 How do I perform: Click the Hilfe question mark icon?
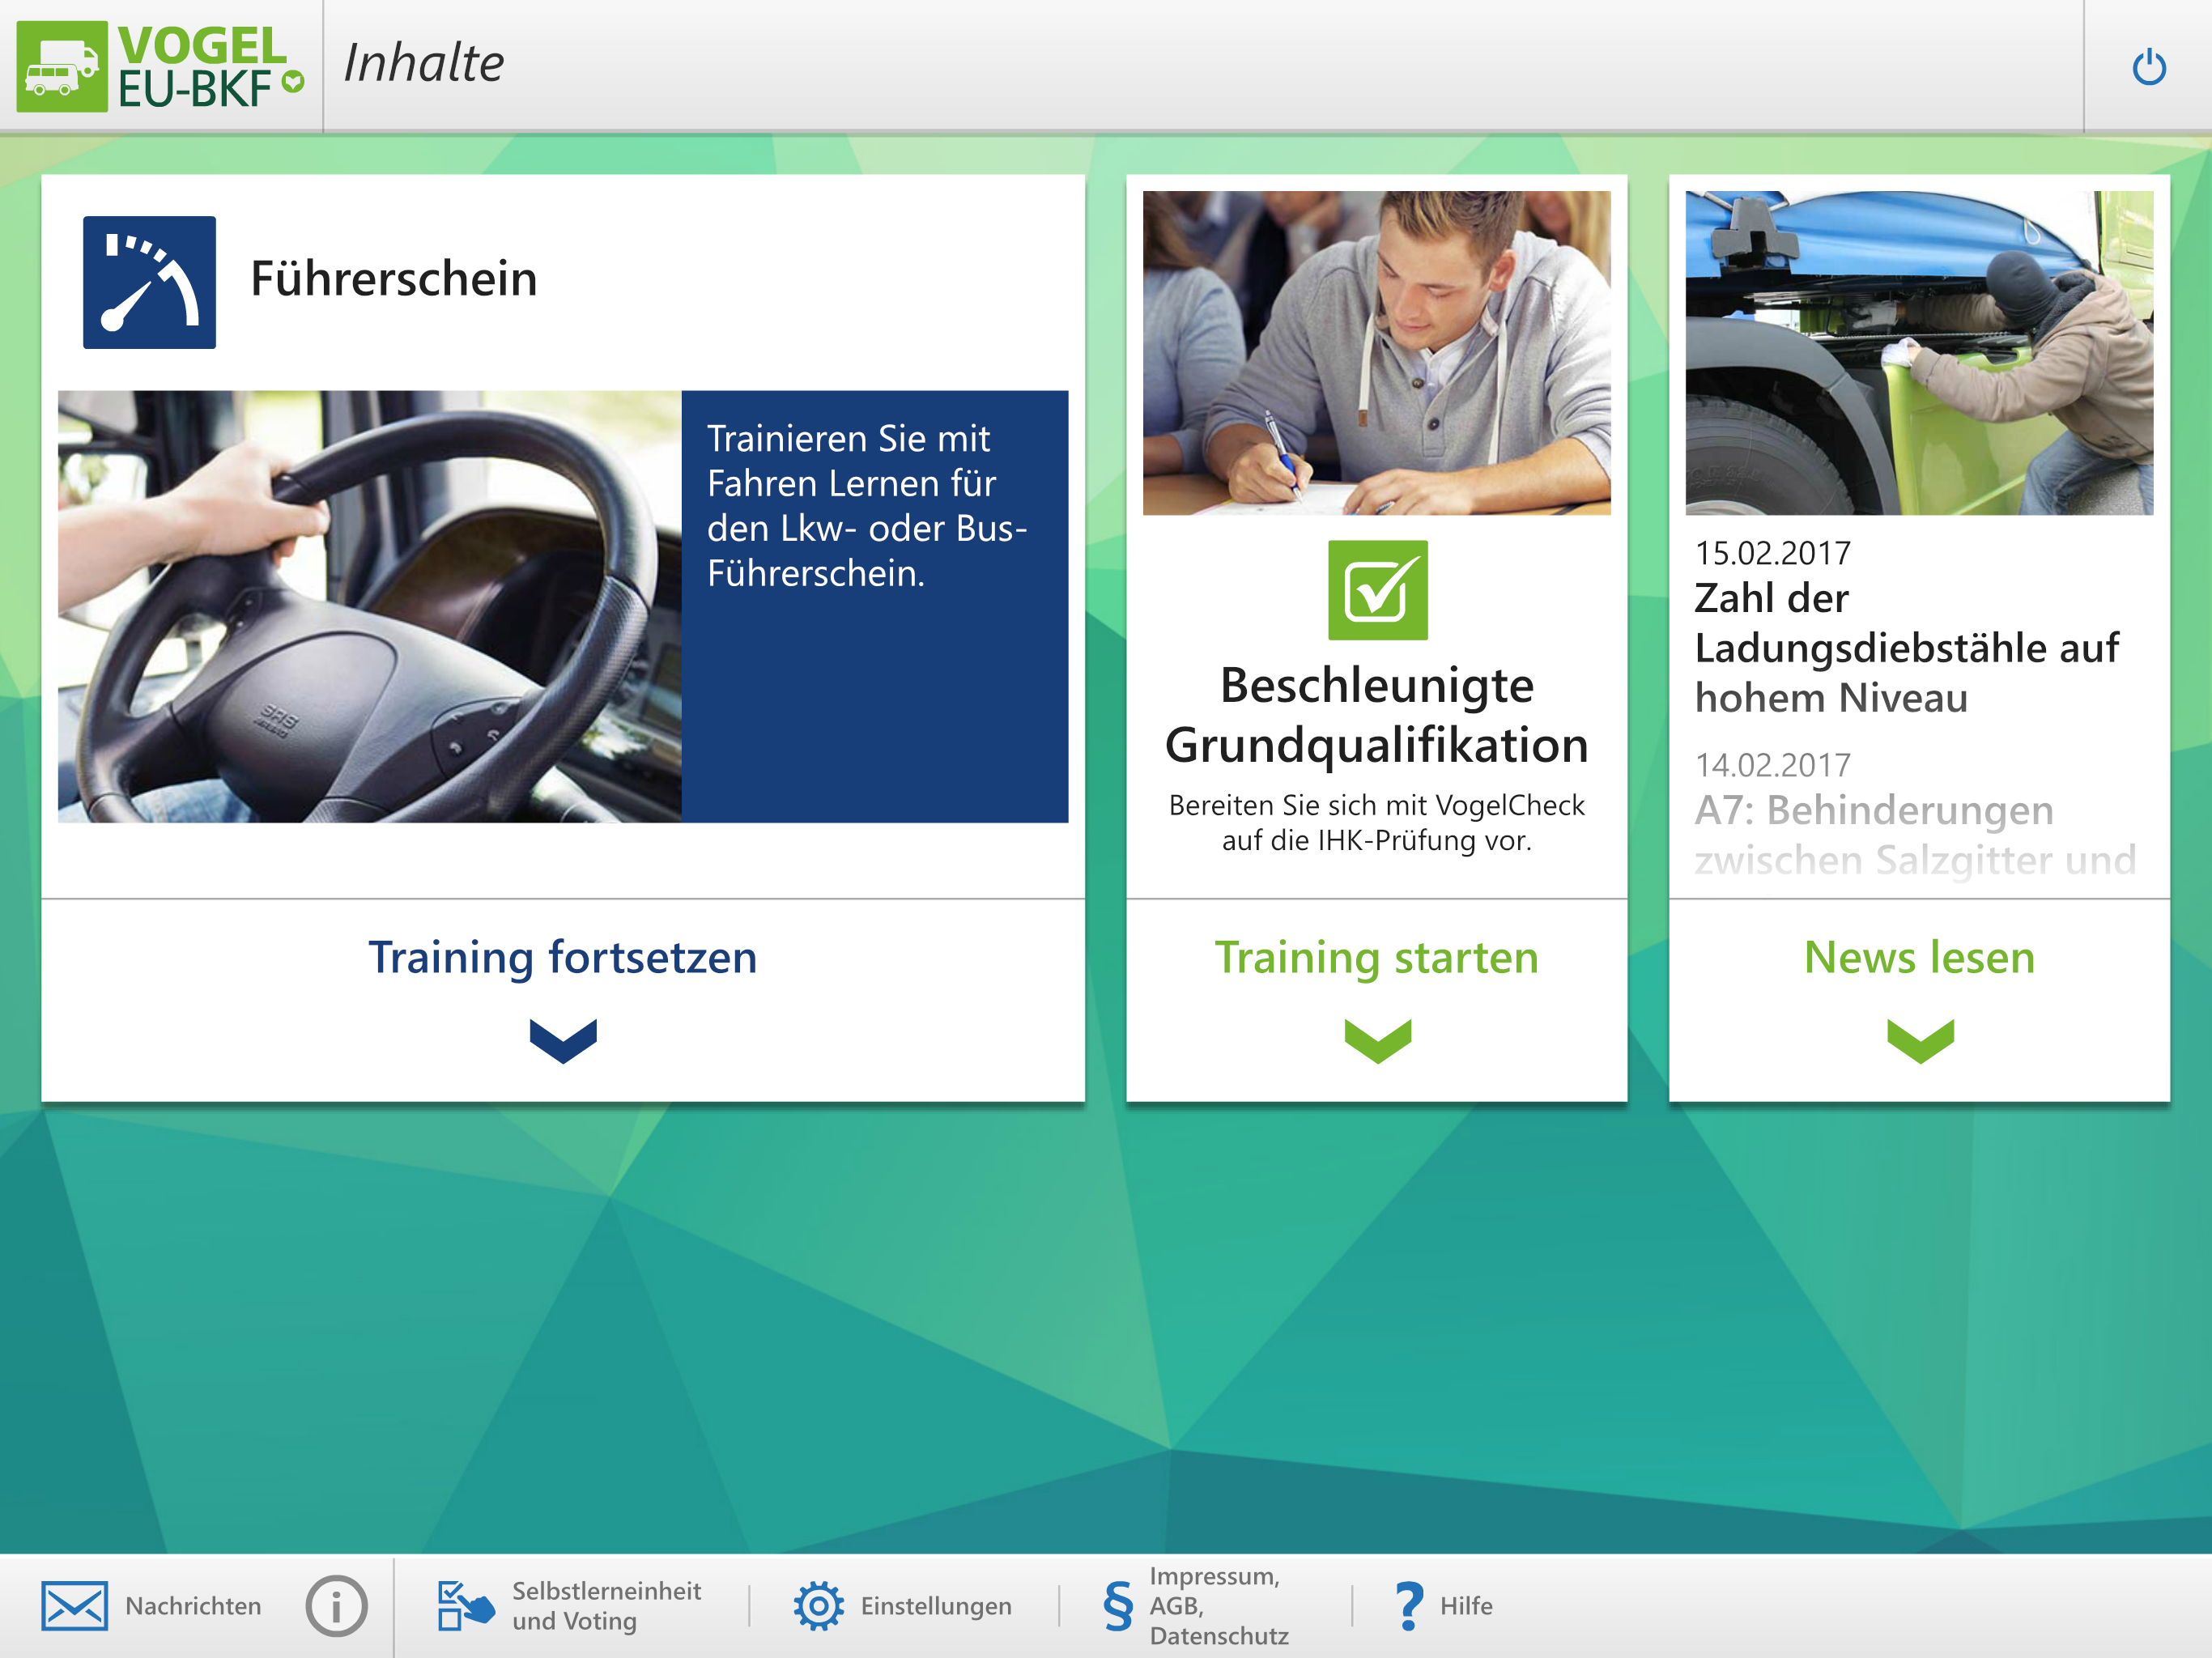tap(1408, 1606)
